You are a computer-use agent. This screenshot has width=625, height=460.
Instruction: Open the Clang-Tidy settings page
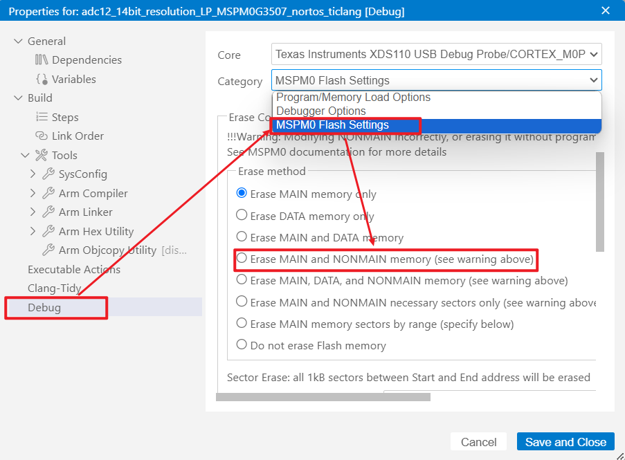coord(54,288)
